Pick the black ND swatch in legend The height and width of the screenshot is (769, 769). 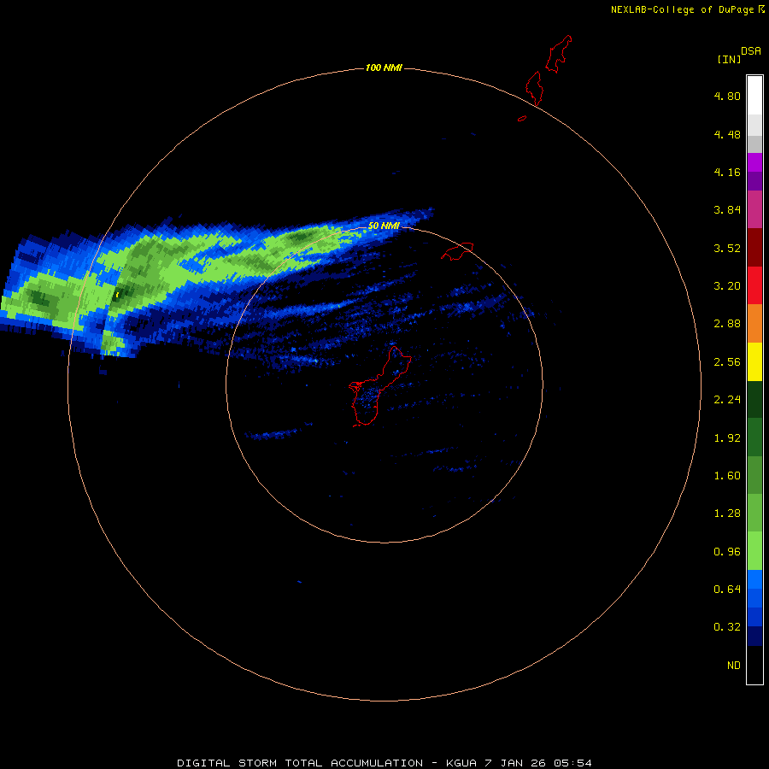(754, 665)
